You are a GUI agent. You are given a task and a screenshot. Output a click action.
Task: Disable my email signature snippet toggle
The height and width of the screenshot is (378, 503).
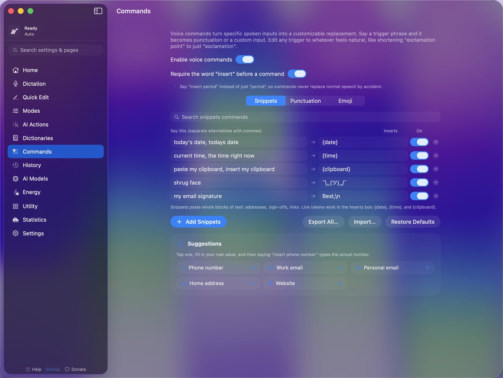[419, 196]
